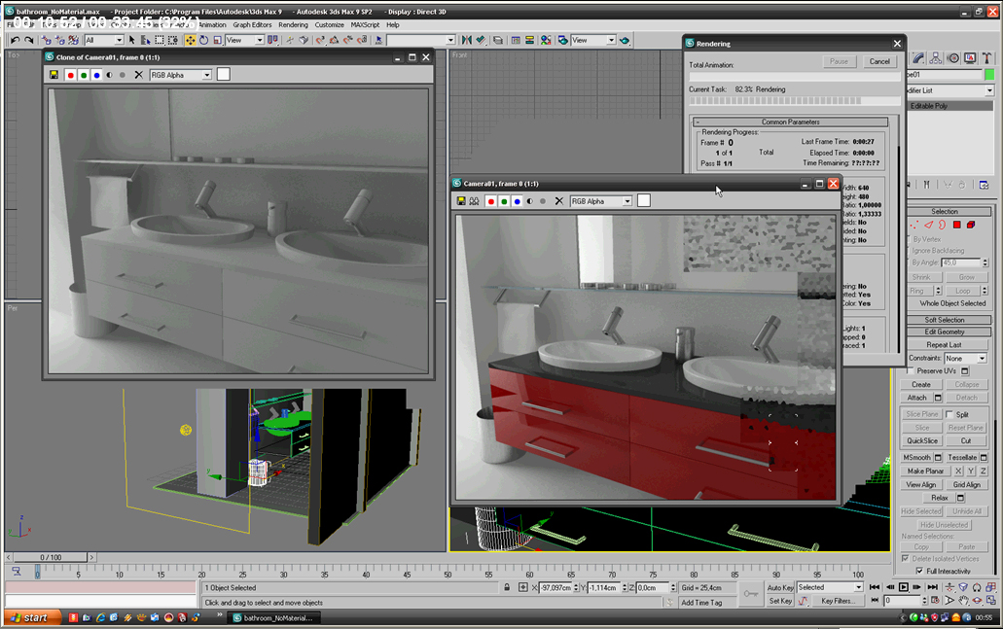
Task: Toggle the Split checkbox
Action: pyautogui.click(x=950, y=414)
